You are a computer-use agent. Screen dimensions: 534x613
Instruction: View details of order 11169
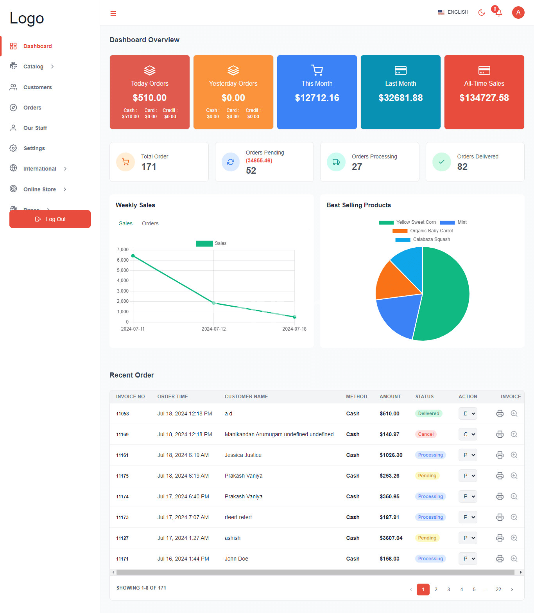pyautogui.click(x=514, y=434)
